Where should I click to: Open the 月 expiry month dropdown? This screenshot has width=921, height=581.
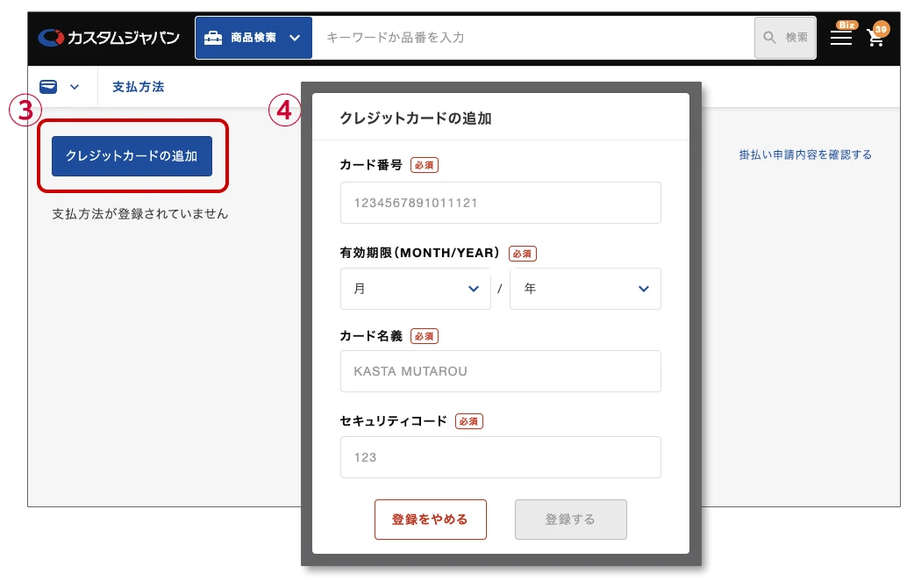coord(415,289)
